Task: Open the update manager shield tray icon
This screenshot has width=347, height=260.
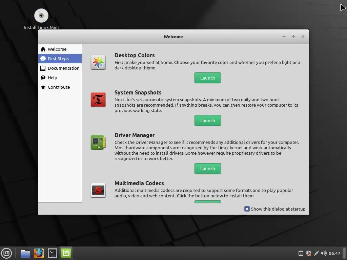Action: coord(308,253)
